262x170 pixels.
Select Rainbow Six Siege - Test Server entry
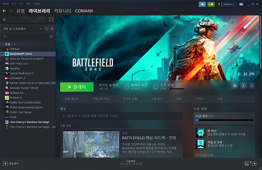28,127
